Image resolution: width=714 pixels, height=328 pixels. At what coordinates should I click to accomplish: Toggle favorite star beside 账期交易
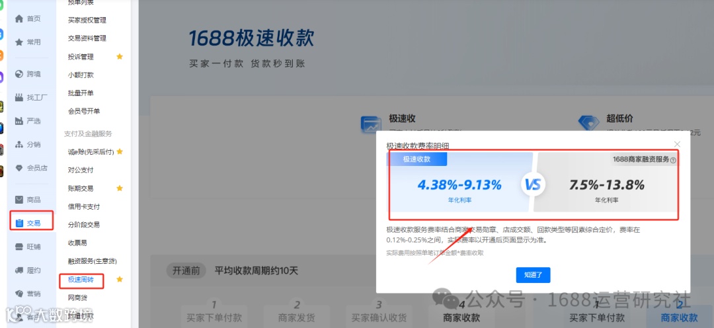coord(120,188)
